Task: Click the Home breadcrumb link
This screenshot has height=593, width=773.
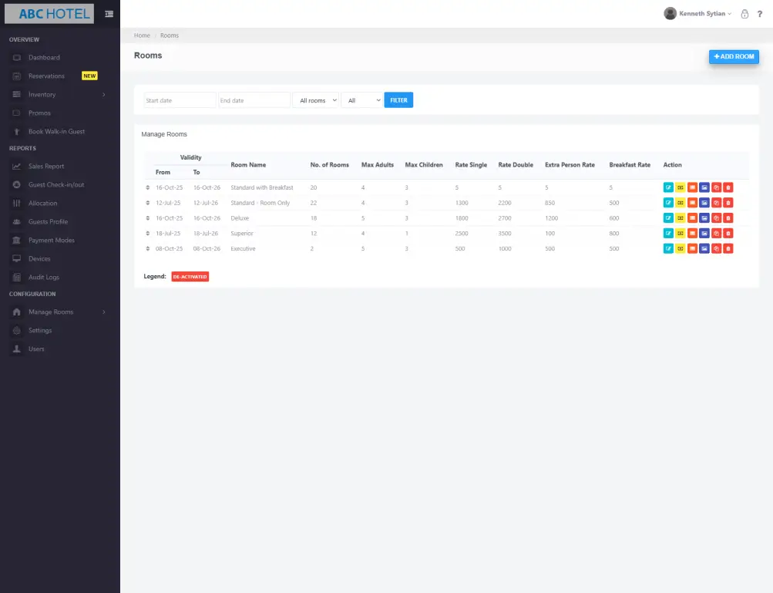Action: pyautogui.click(x=142, y=35)
